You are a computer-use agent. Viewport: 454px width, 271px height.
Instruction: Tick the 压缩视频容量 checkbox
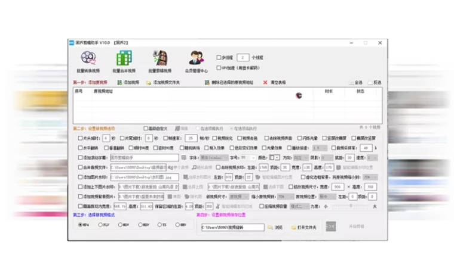click(x=262, y=206)
